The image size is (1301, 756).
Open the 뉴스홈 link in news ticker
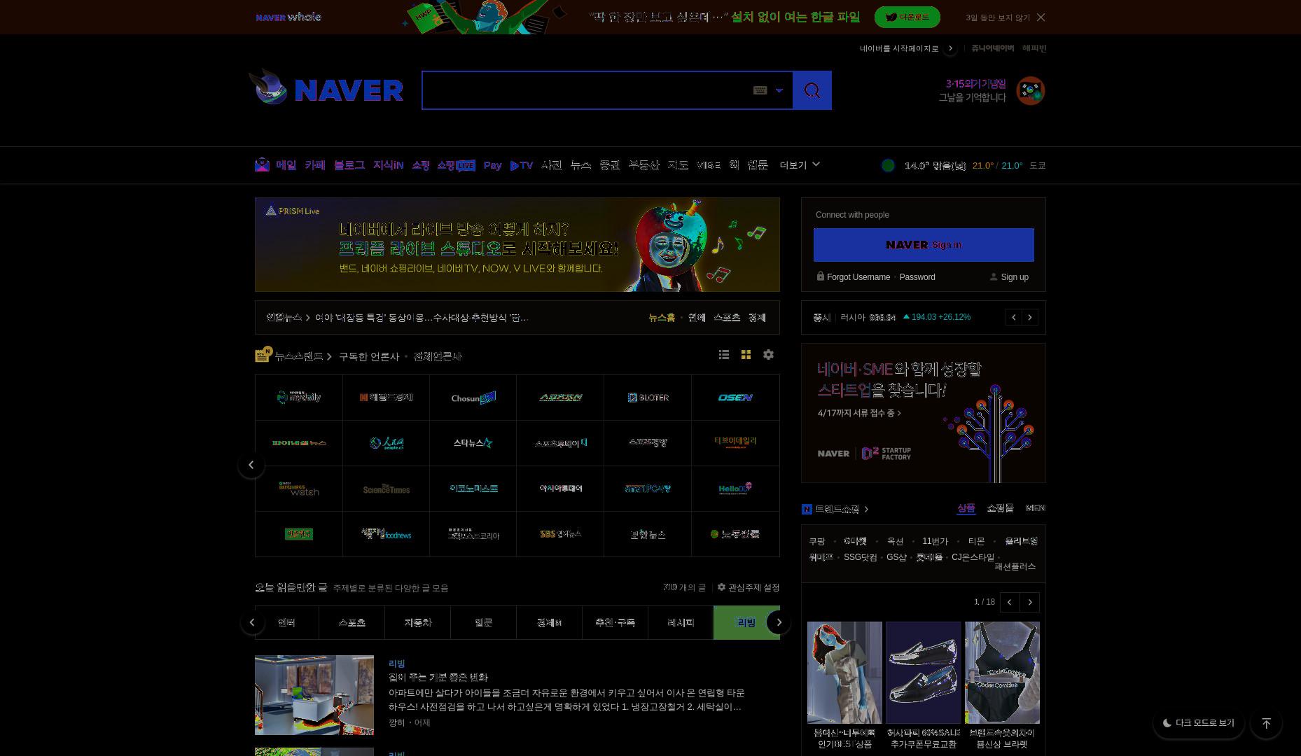662,318
